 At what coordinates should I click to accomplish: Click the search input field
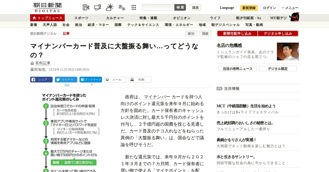[158, 7]
